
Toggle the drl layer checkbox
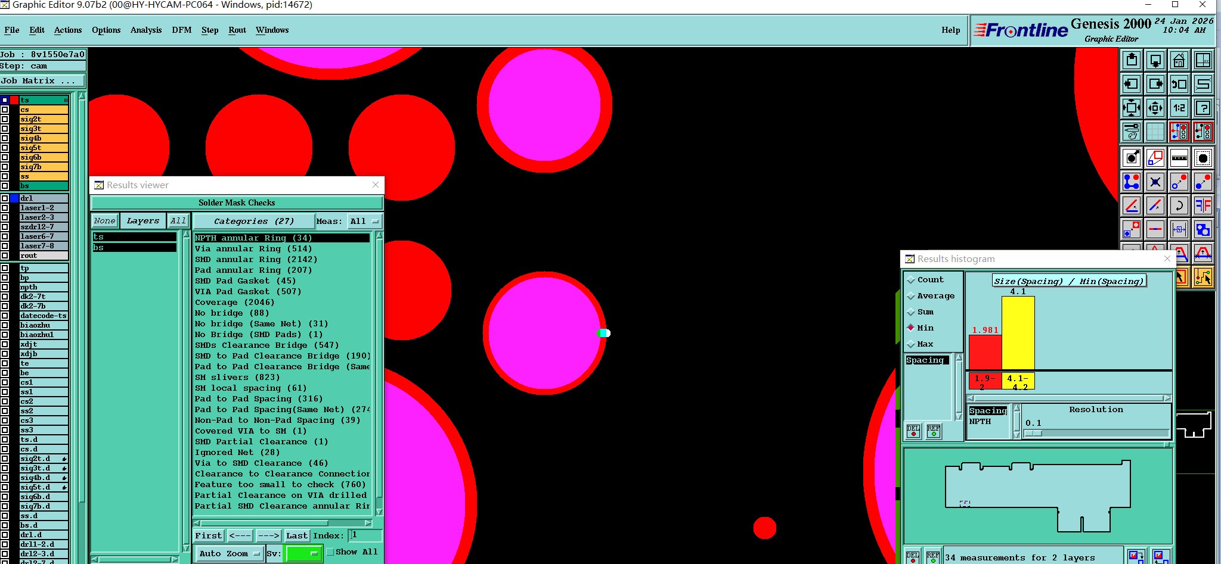5,198
